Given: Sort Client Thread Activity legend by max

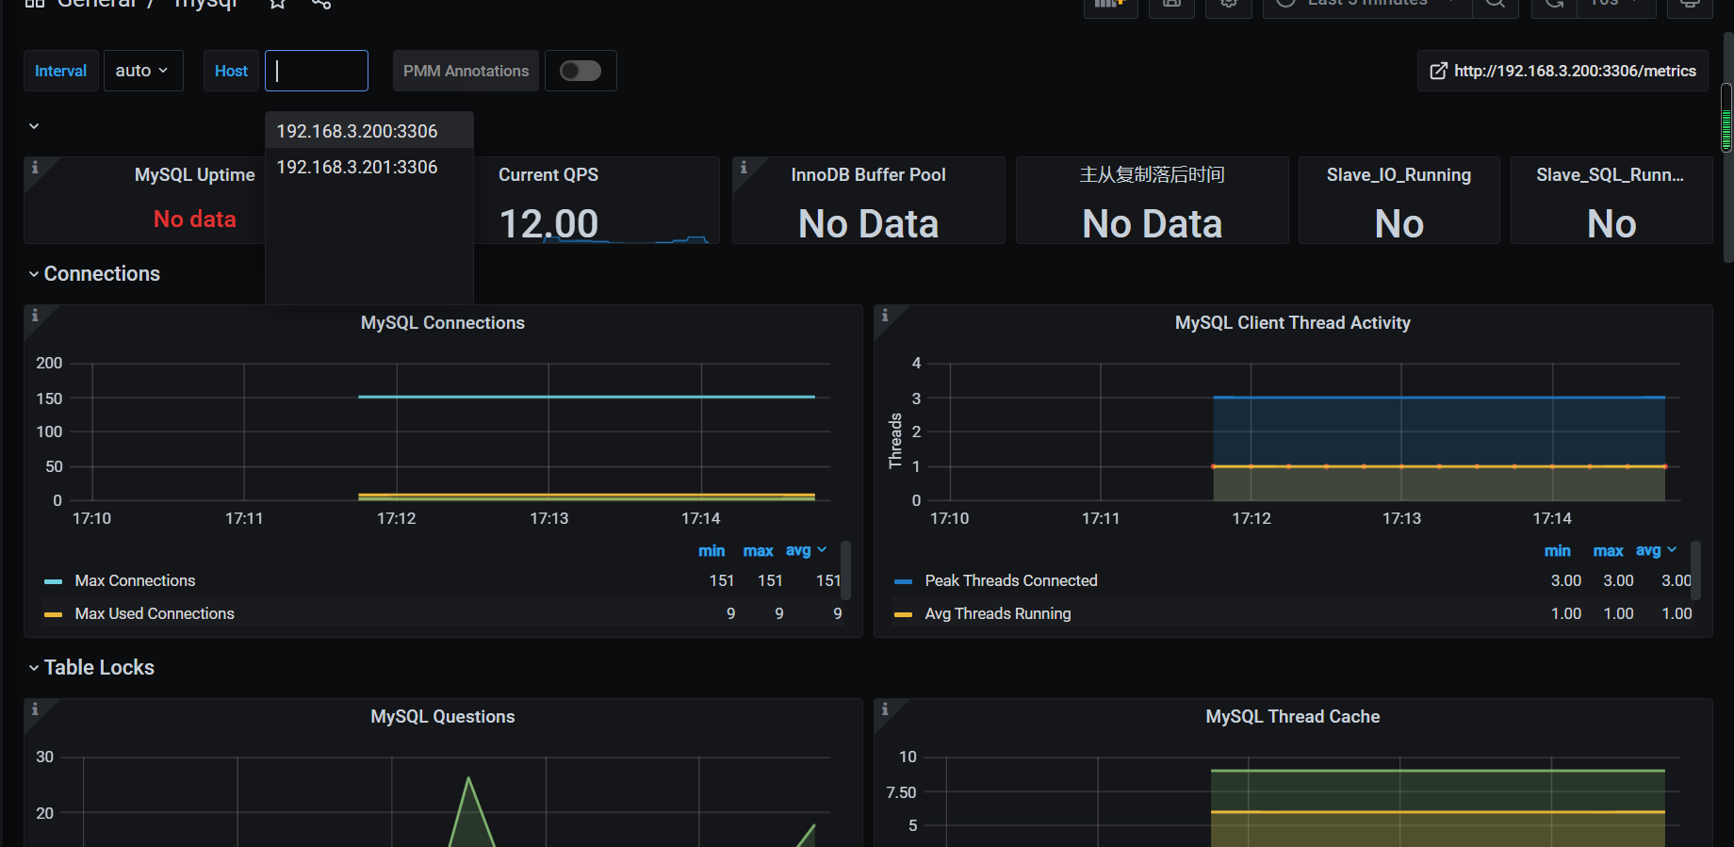Looking at the screenshot, I should tap(1608, 551).
